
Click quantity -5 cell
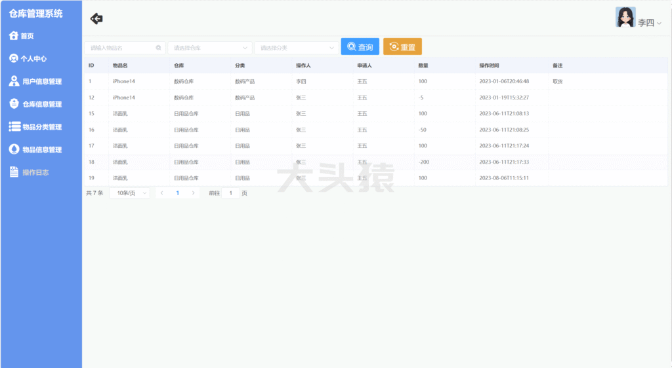point(421,98)
